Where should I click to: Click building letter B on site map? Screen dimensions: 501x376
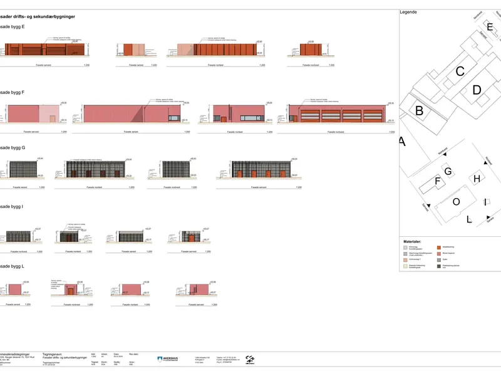[419, 111]
